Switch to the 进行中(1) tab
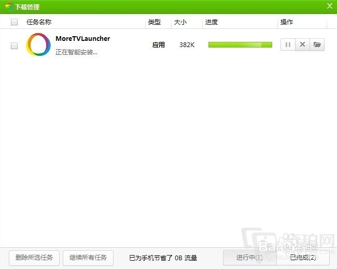337x269 pixels. point(249,258)
